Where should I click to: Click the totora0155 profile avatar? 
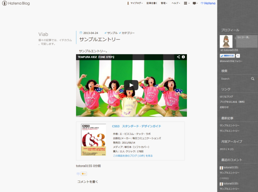point(226,42)
